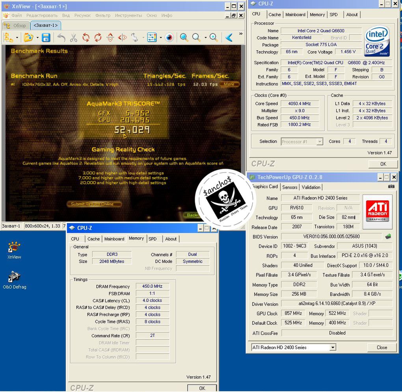Open the Файл menu
Screen dimensions: 402x392
17,15
